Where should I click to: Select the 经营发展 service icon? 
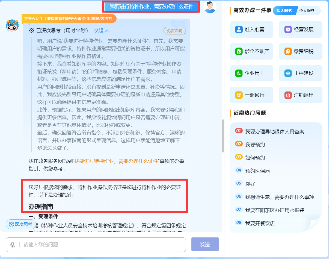[x=300, y=30]
